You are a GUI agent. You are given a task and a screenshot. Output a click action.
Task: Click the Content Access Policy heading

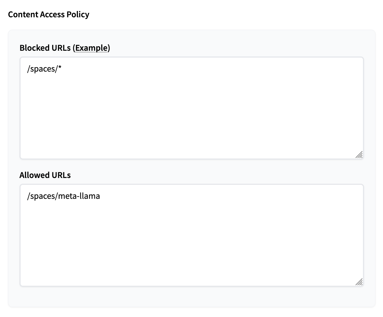pyautogui.click(x=49, y=14)
